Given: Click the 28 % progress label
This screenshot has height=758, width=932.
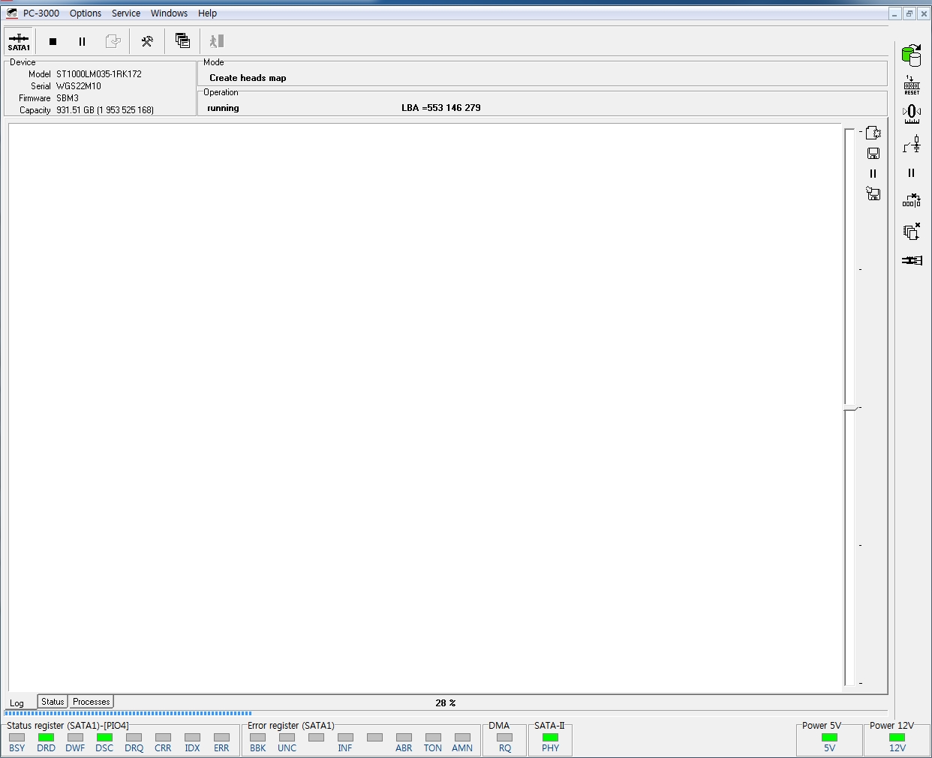Looking at the screenshot, I should (x=446, y=703).
